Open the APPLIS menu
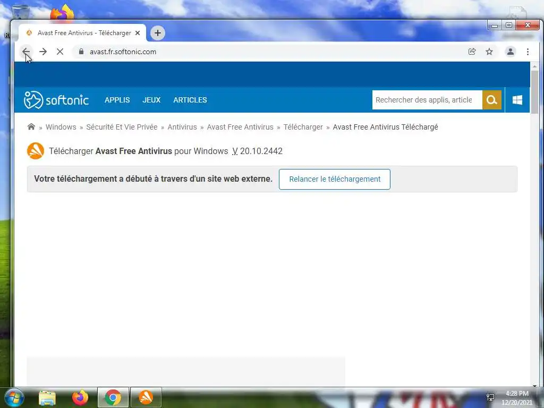The height and width of the screenshot is (408, 544). point(117,100)
